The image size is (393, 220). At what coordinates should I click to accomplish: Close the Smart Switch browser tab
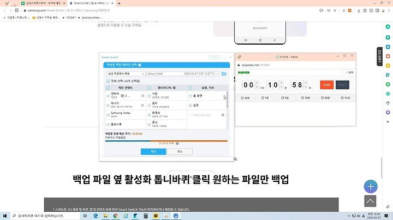pos(112,3)
